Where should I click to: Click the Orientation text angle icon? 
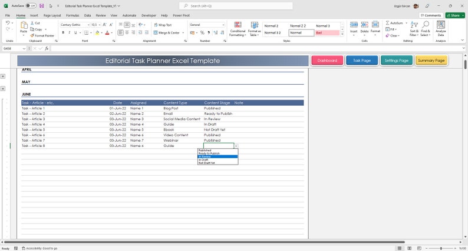coord(140,25)
